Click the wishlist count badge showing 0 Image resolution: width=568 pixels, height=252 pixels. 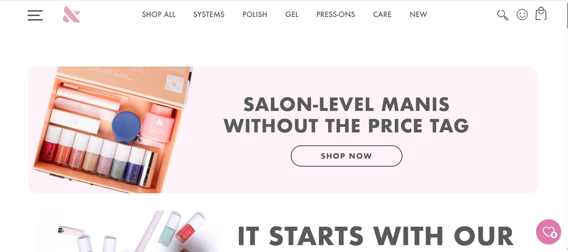[554, 235]
